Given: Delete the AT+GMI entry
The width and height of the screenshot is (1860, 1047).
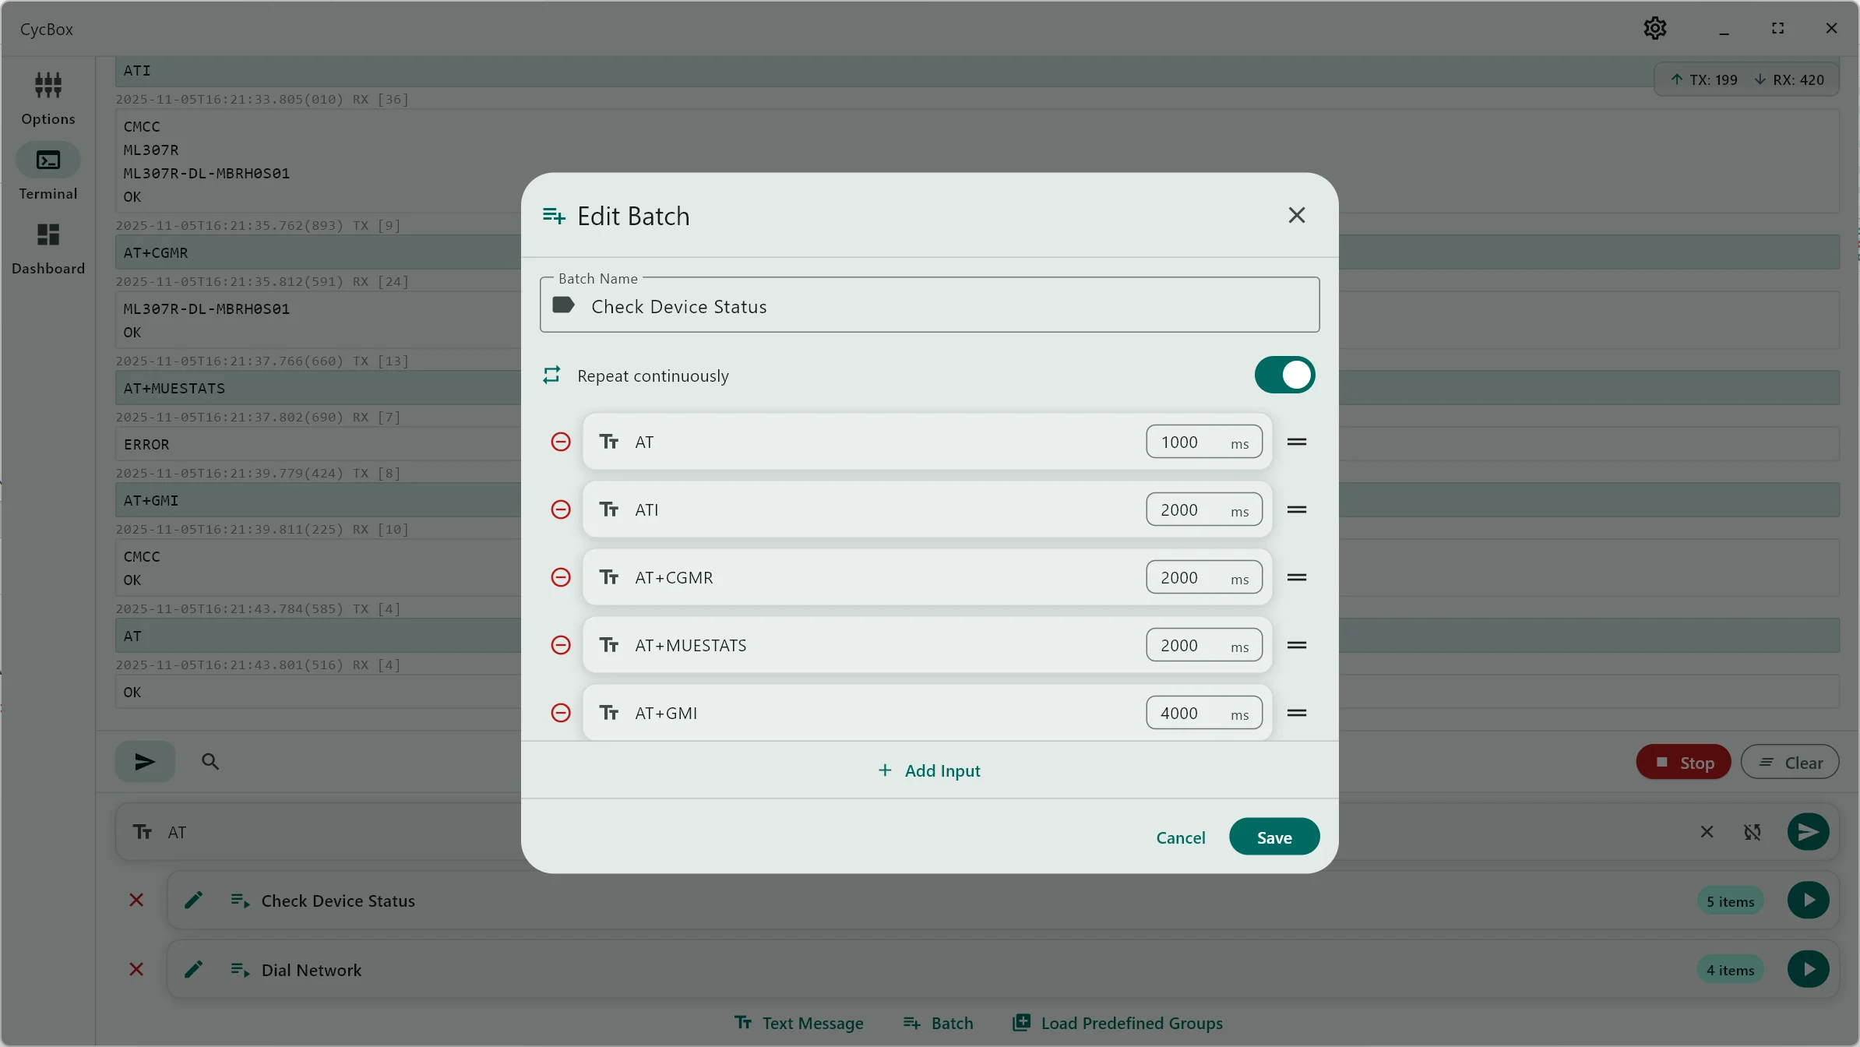Looking at the screenshot, I should [x=561, y=713].
